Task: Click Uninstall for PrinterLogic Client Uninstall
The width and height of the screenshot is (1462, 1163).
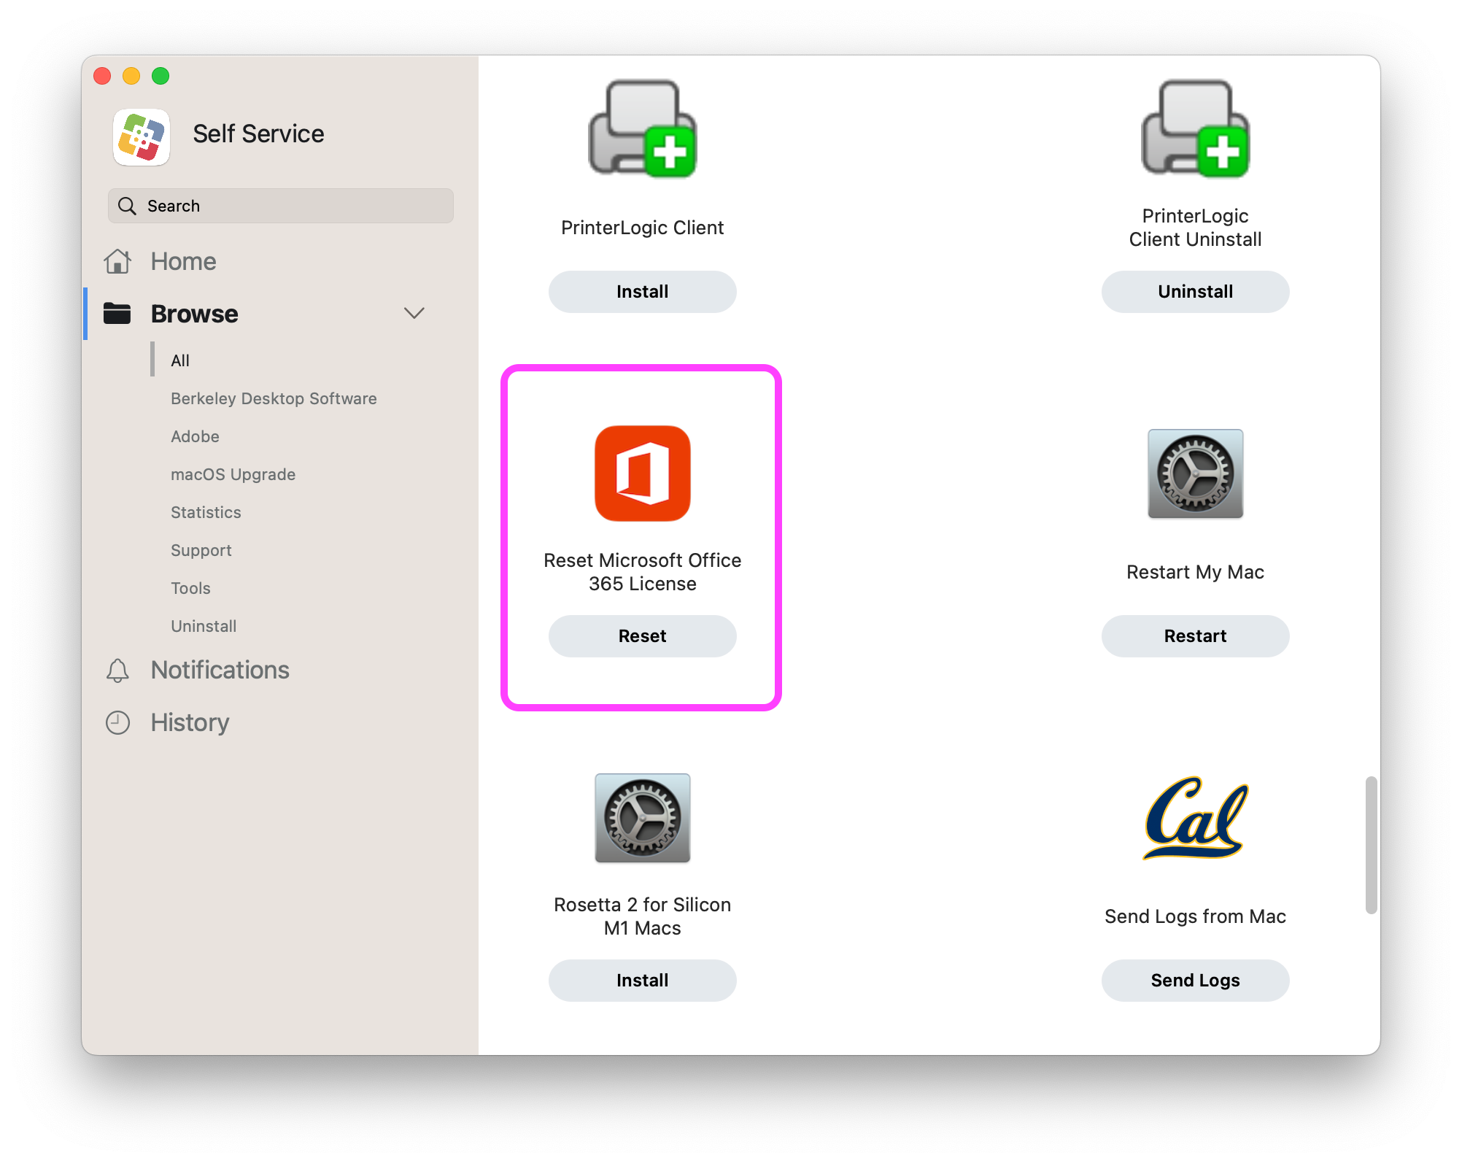Action: (x=1195, y=291)
